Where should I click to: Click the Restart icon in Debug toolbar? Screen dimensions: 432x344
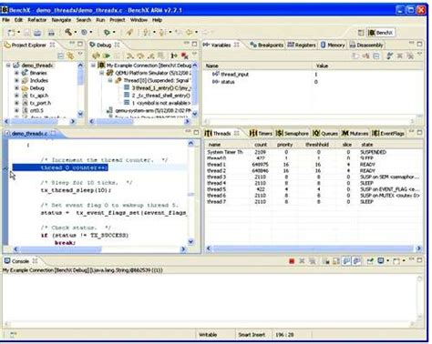pos(96,56)
